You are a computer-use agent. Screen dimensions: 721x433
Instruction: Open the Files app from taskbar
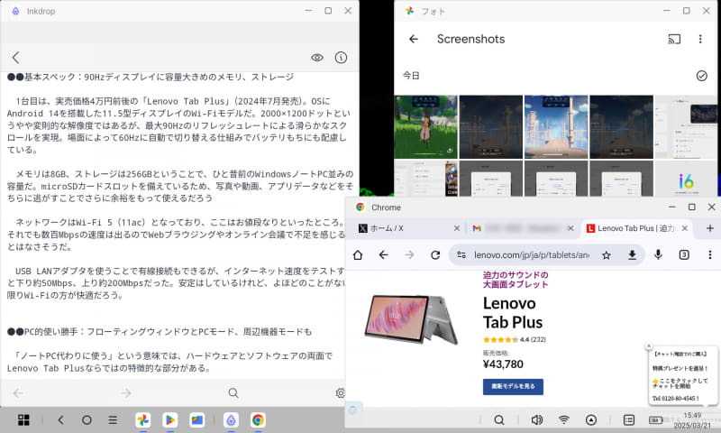tap(197, 419)
